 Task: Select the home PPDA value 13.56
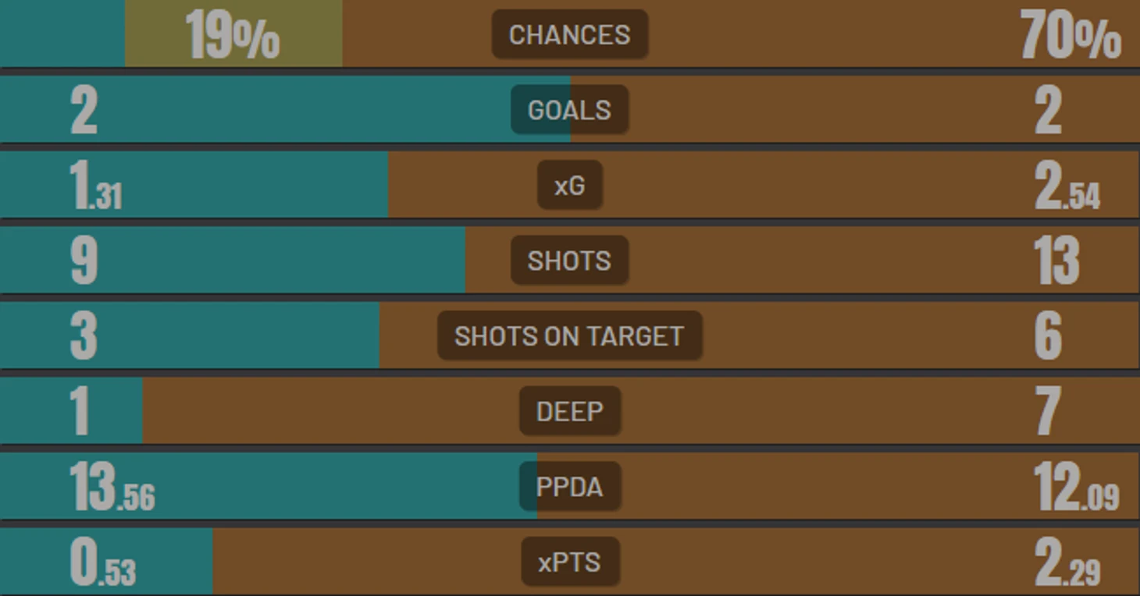pyautogui.click(x=112, y=488)
